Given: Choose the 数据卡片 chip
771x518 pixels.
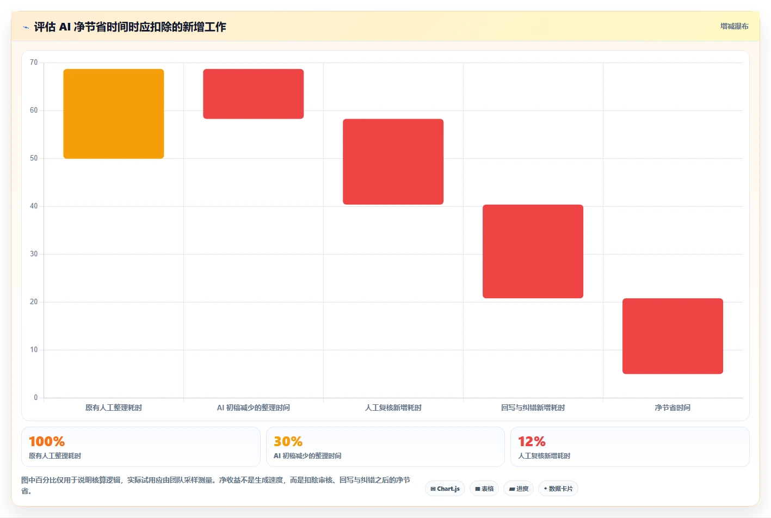Looking at the screenshot, I should [x=558, y=489].
